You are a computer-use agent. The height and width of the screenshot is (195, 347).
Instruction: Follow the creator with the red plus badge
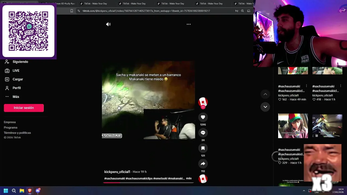[x=203, y=107]
